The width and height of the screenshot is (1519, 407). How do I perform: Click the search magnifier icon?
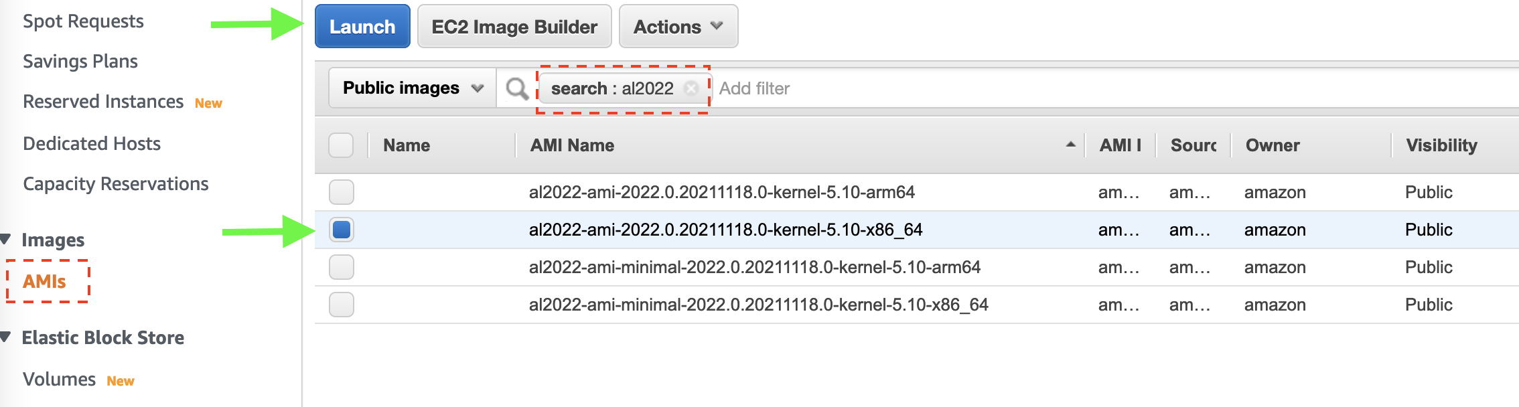click(x=516, y=88)
